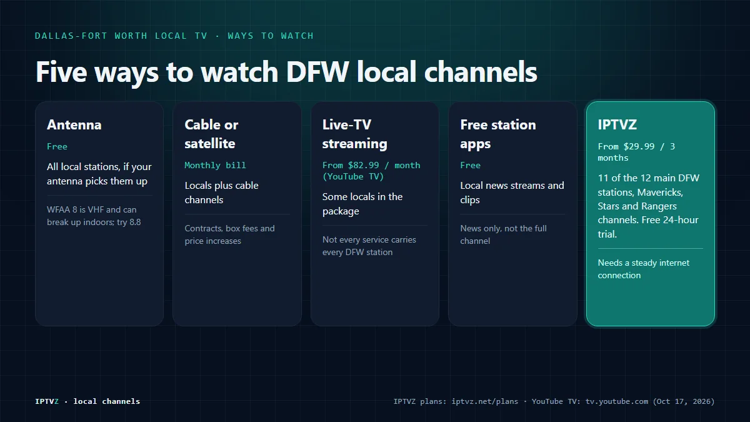Click 'Some locals in the package' text

coord(362,204)
